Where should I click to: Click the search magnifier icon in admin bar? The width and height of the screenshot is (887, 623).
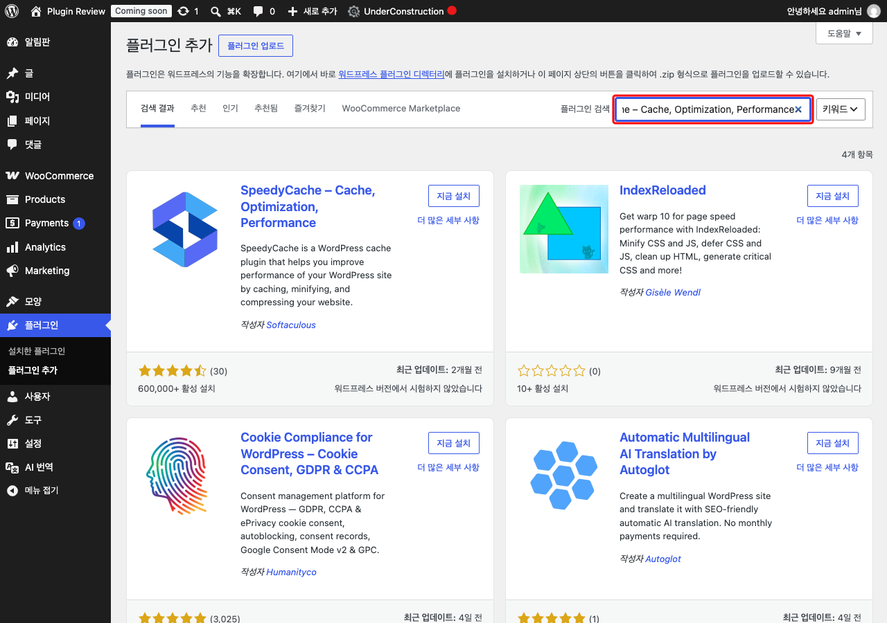click(x=216, y=12)
